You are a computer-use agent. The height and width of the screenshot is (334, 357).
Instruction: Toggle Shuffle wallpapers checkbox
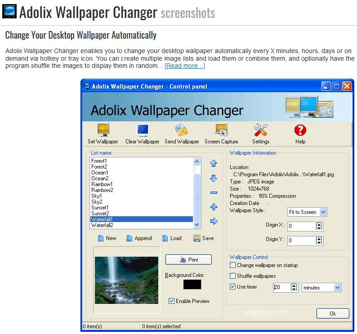click(232, 276)
